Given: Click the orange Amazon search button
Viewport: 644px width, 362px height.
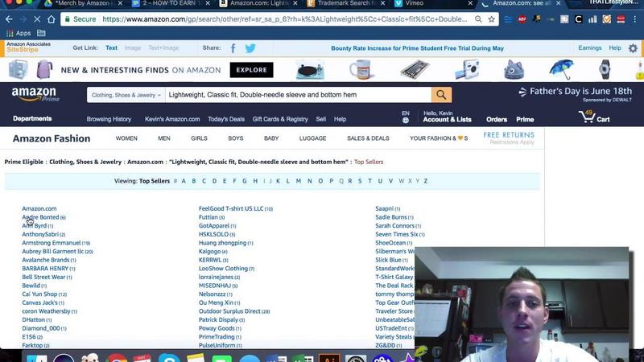Looking at the screenshot, I should coord(441,95).
